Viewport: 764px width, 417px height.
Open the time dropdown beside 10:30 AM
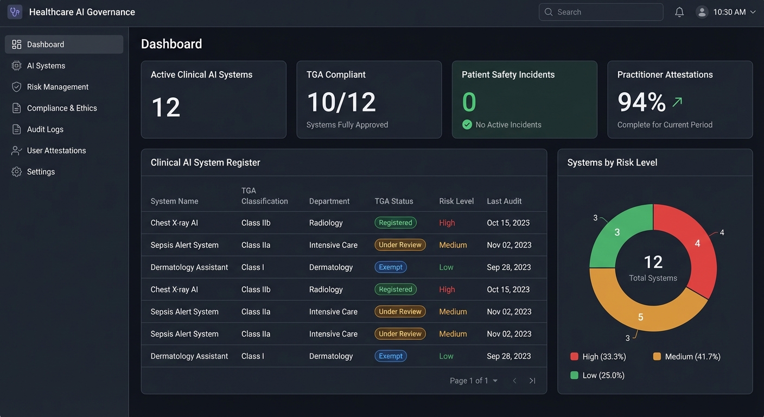pyautogui.click(x=753, y=11)
